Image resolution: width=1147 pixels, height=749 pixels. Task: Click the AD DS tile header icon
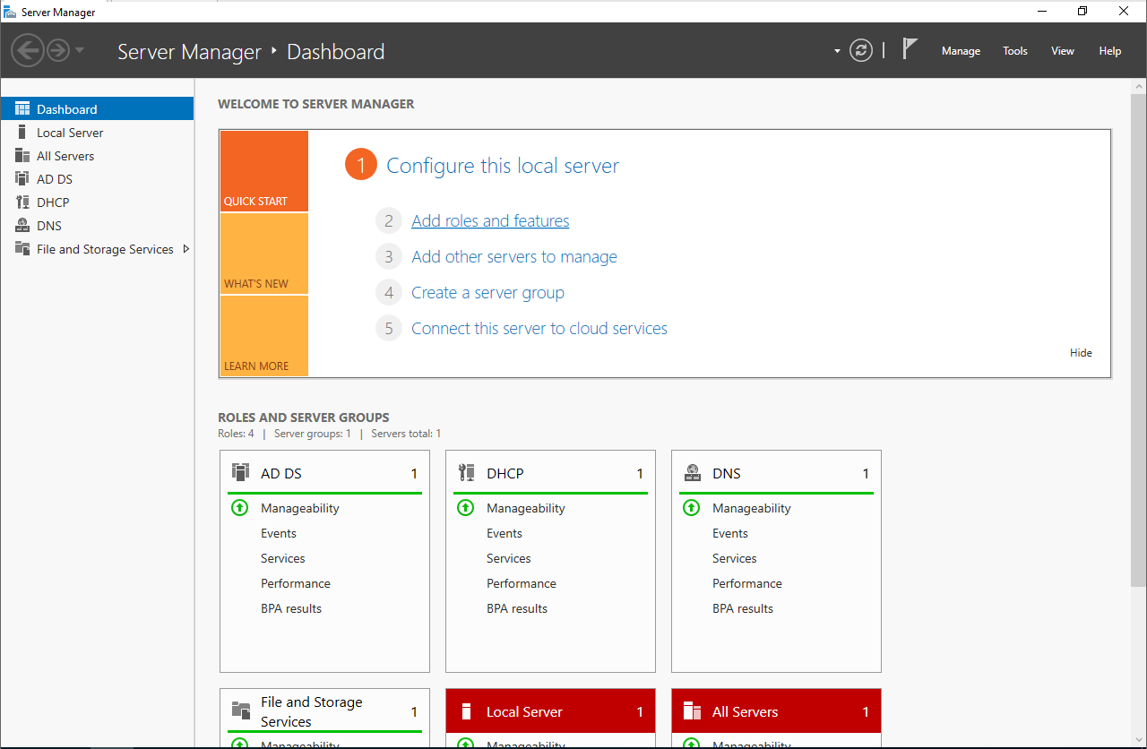240,472
